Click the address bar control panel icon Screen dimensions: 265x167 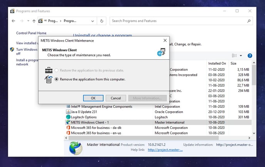point(40,21)
